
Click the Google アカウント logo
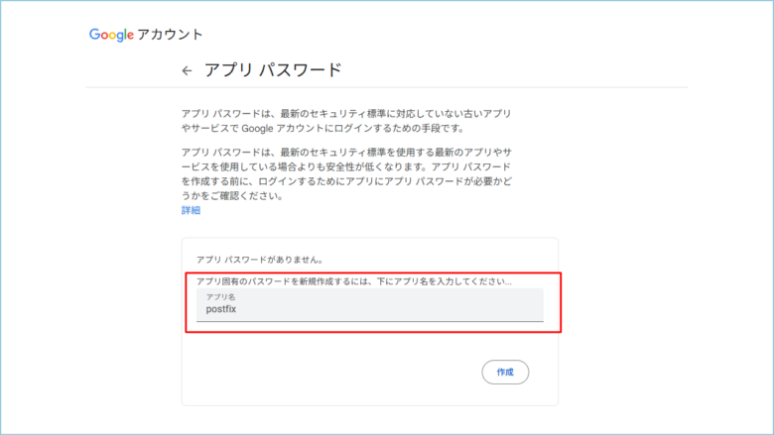coord(146,35)
